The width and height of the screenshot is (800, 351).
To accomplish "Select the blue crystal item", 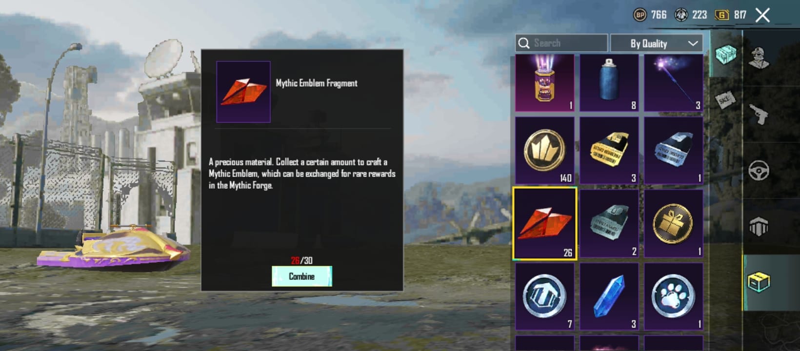I will [609, 296].
